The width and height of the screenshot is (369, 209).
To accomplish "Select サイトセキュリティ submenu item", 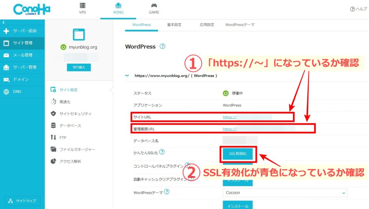I will 75,114.
